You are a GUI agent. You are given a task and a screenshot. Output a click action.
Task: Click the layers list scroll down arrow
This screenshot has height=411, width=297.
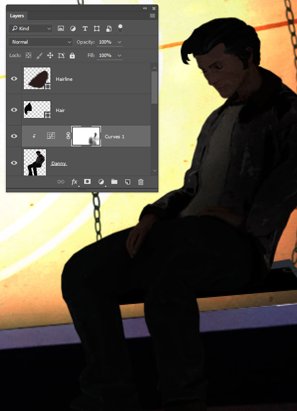tap(154, 171)
